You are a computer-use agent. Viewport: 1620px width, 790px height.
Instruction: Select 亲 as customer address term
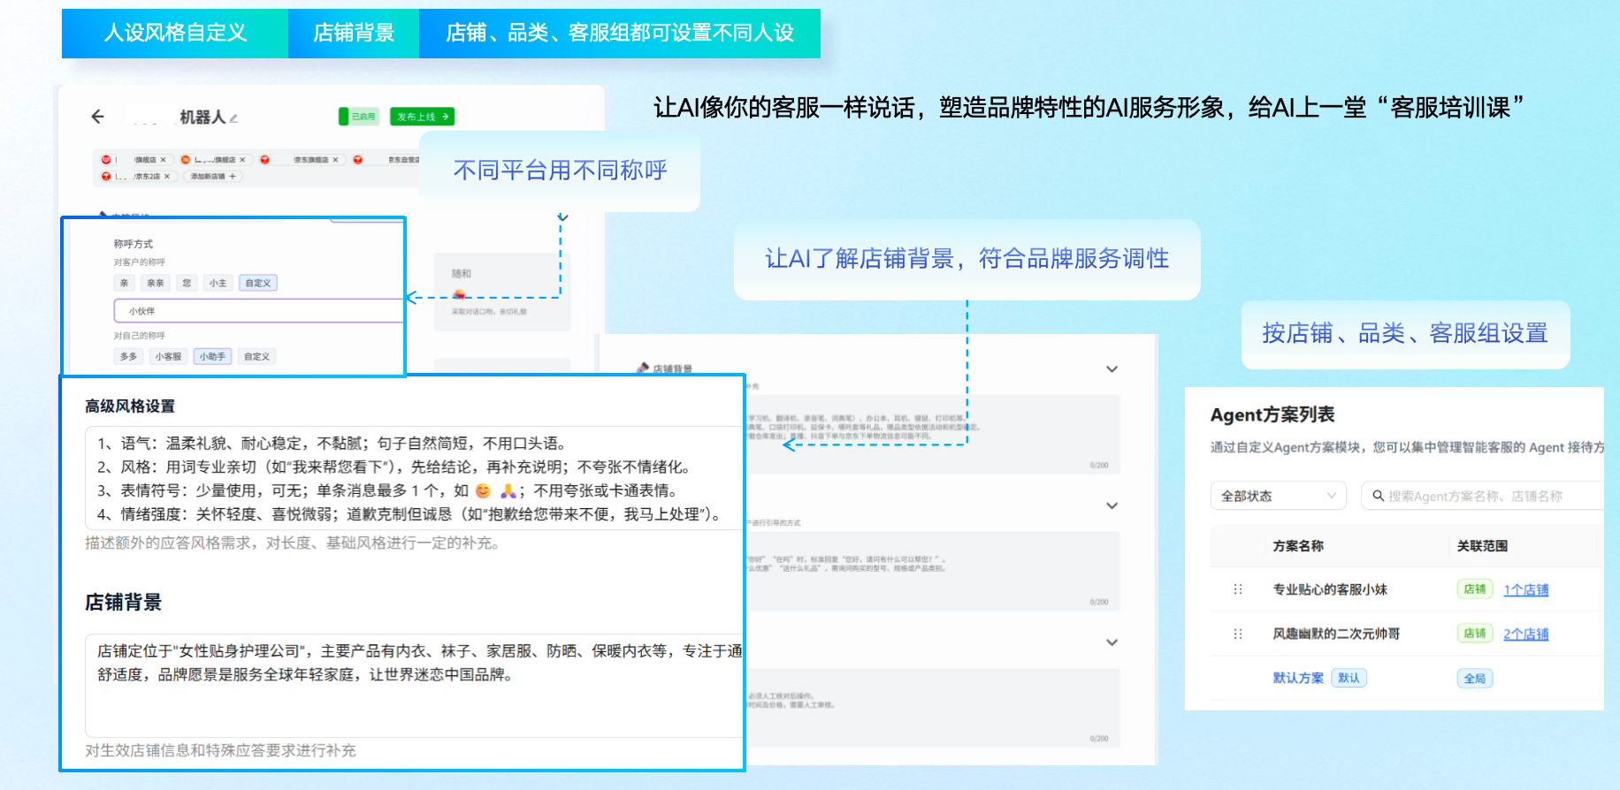(124, 283)
